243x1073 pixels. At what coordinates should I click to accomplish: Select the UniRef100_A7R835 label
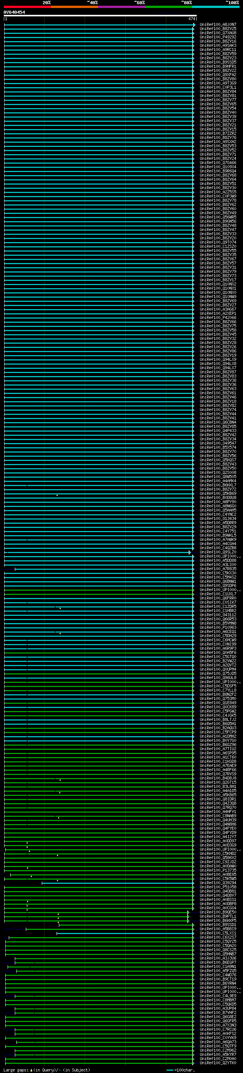pos(218,569)
